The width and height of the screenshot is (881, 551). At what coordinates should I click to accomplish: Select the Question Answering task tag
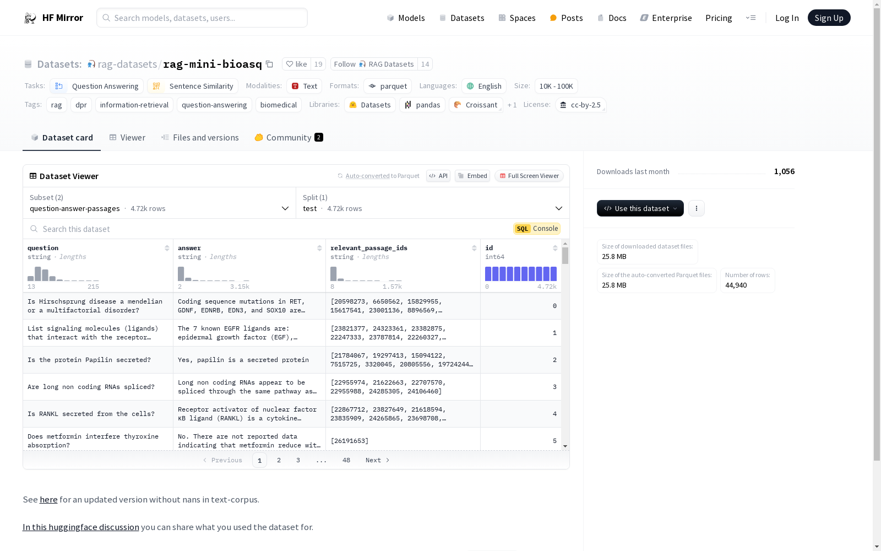tap(97, 86)
